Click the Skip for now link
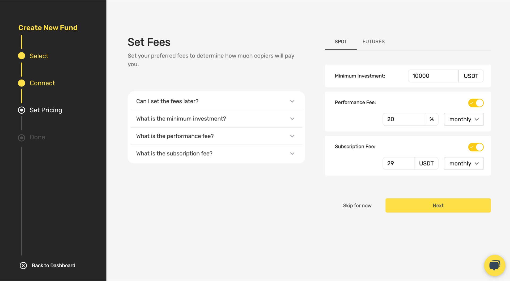This screenshot has height=281, width=510. (357, 205)
